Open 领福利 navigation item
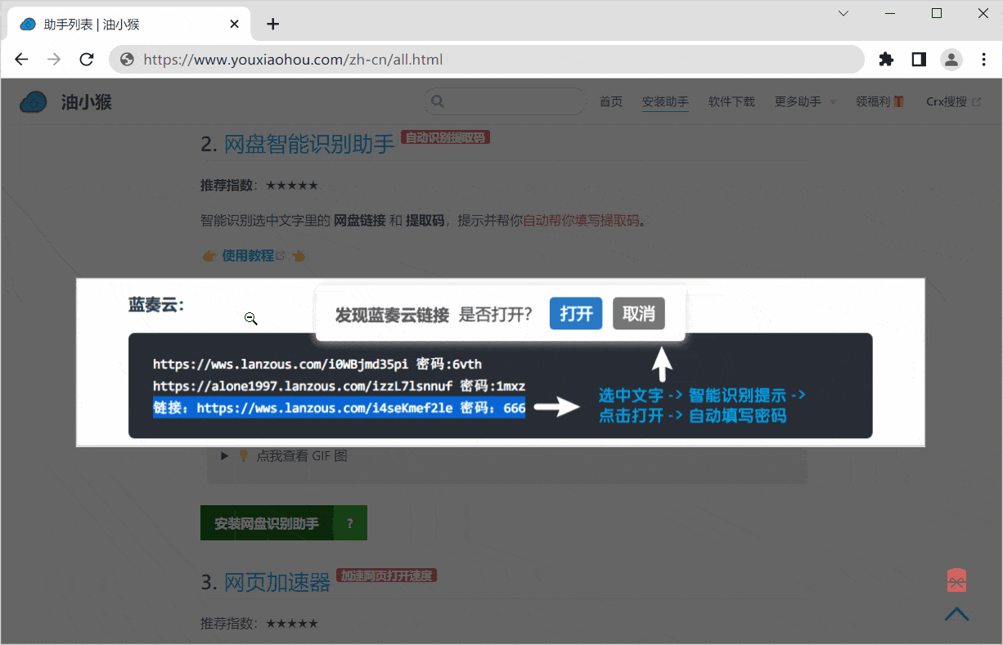The image size is (1003, 645). [x=880, y=101]
